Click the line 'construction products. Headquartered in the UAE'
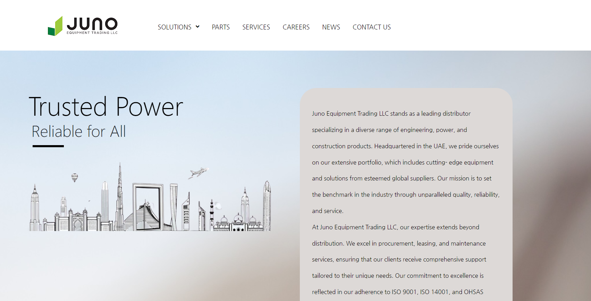This screenshot has width=591, height=301. tap(405, 146)
